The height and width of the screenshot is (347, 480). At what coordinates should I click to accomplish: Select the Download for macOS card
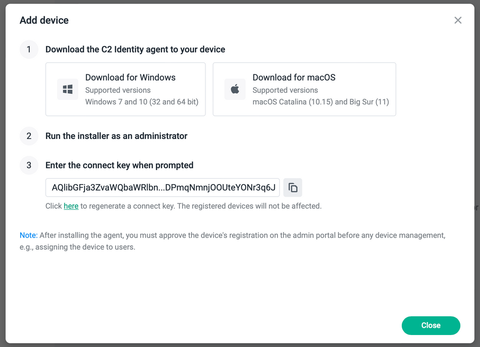304,89
